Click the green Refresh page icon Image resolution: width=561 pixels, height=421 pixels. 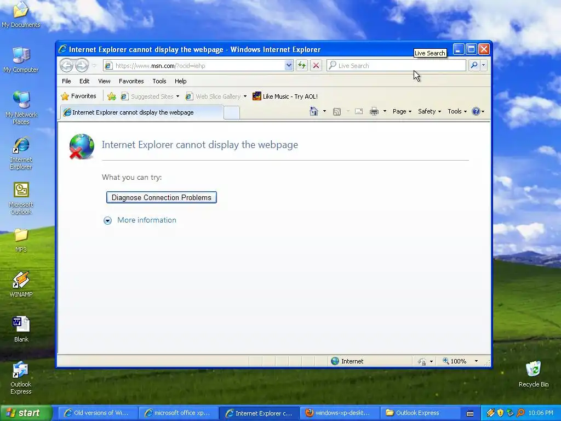(302, 66)
